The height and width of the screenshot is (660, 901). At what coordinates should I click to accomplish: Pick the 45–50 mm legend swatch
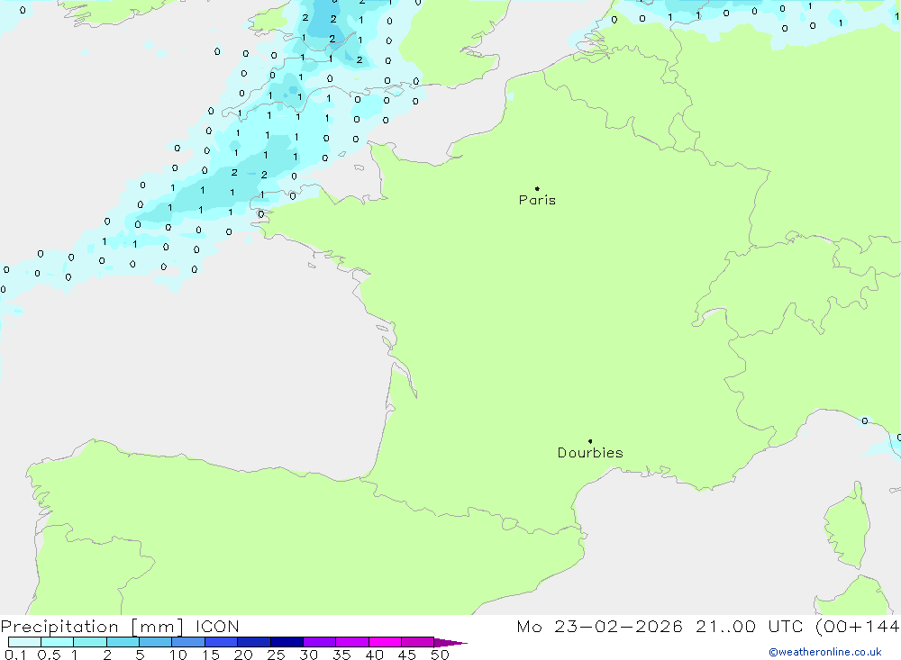pyautogui.click(x=417, y=642)
